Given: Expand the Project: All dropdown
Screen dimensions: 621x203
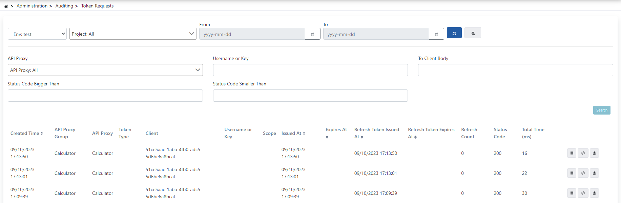Looking at the screenshot, I should tap(133, 34).
